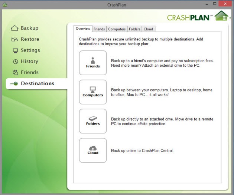Switch to the Cloud tab
This screenshot has height=195, width=234.
click(148, 29)
